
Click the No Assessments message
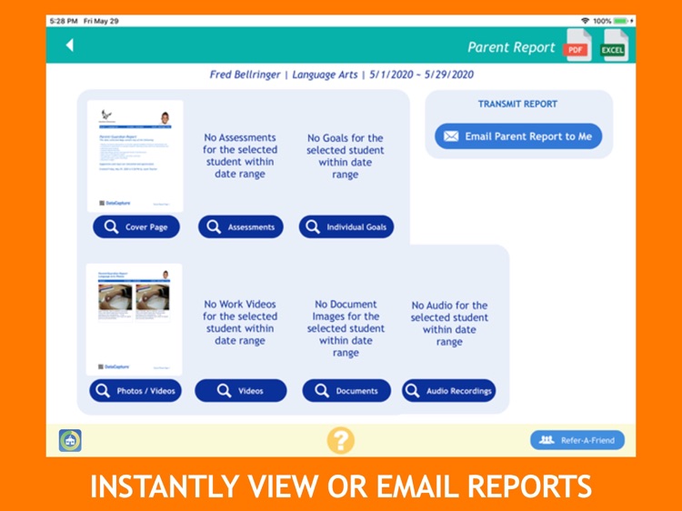[x=240, y=155]
